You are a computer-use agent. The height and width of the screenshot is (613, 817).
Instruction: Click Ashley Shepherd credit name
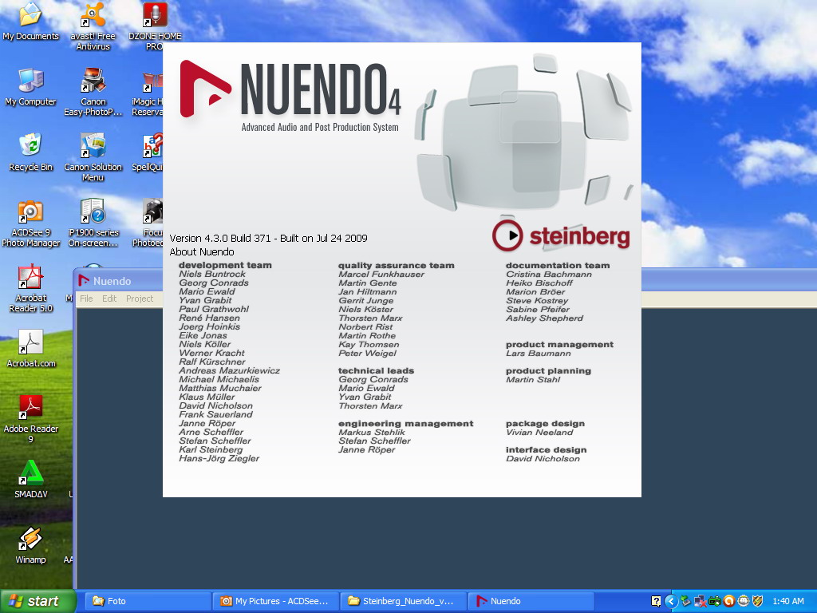544,318
